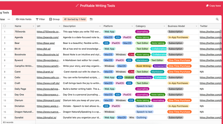Click the In-App Purchases tag in Agenda row

(178, 37)
